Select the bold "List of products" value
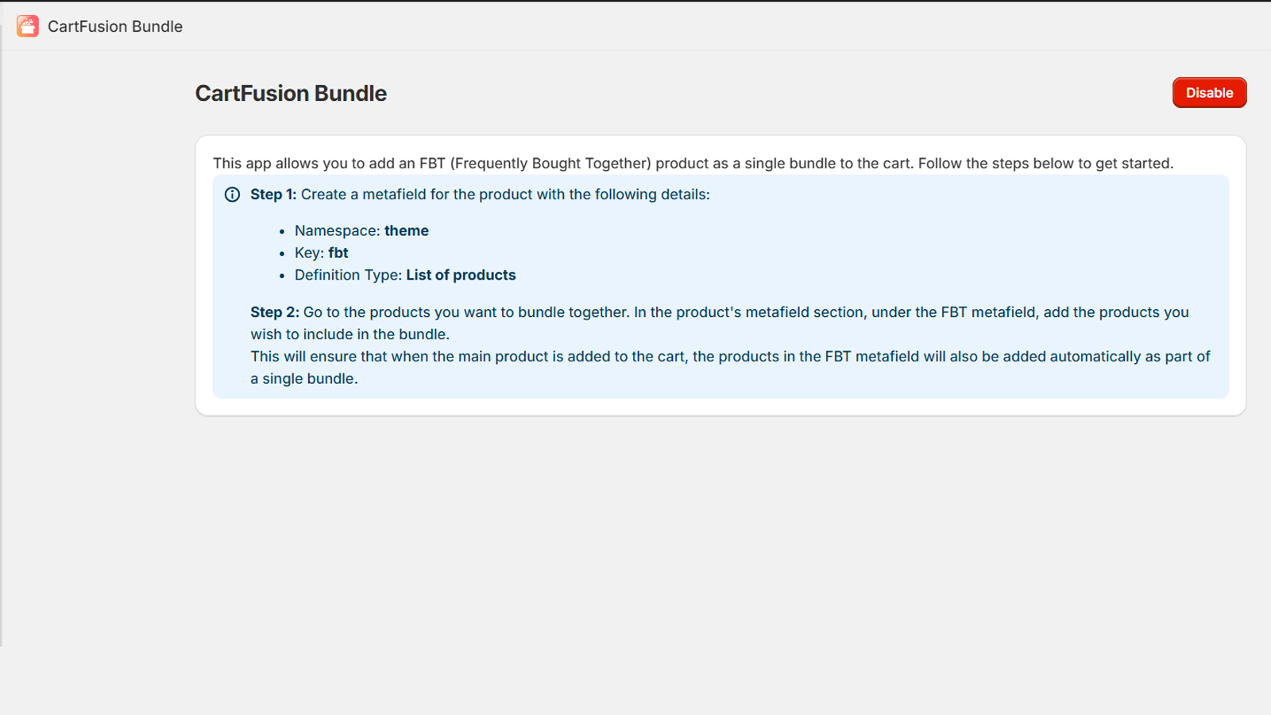This screenshot has width=1271, height=715. pyautogui.click(x=461, y=275)
